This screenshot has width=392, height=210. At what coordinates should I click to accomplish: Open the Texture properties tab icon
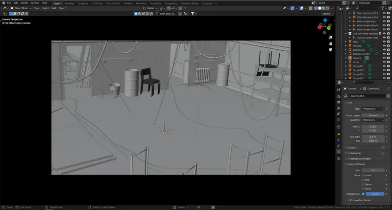tap(339, 159)
